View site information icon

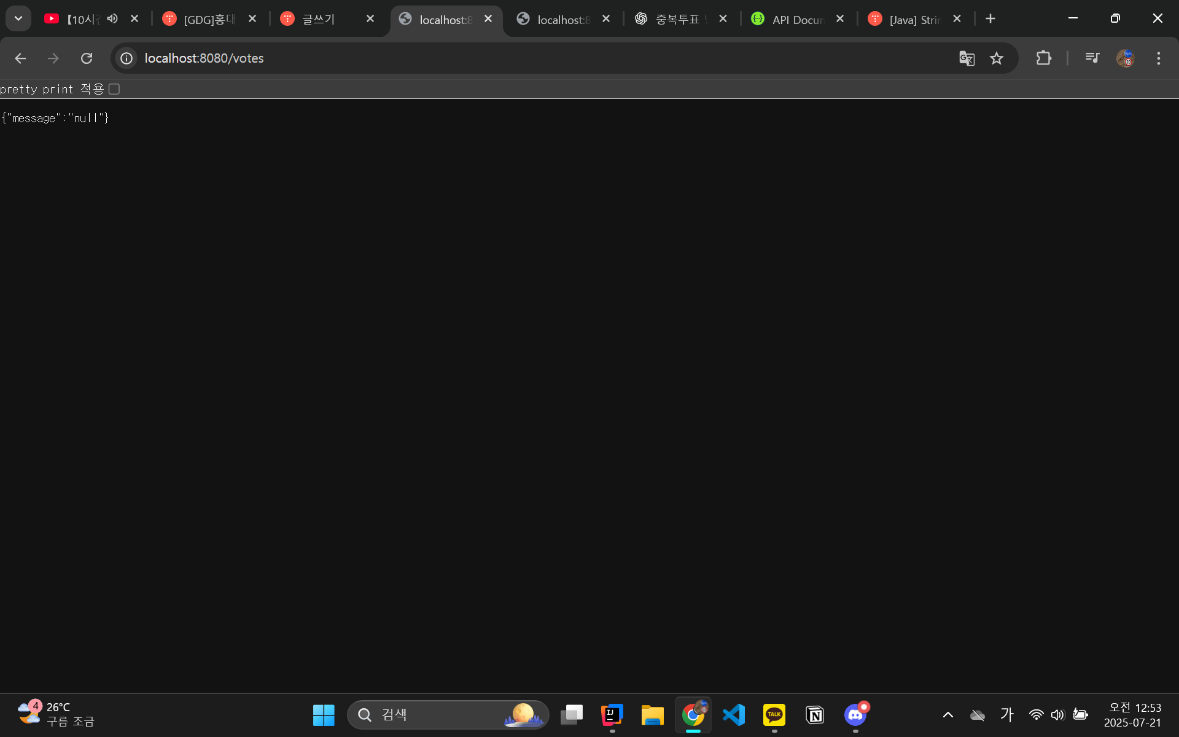tap(126, 58)
